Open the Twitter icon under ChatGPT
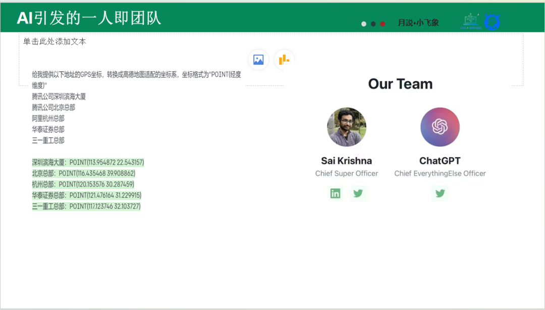The height and width of the screenshot is (310, 545). (440, 193)
